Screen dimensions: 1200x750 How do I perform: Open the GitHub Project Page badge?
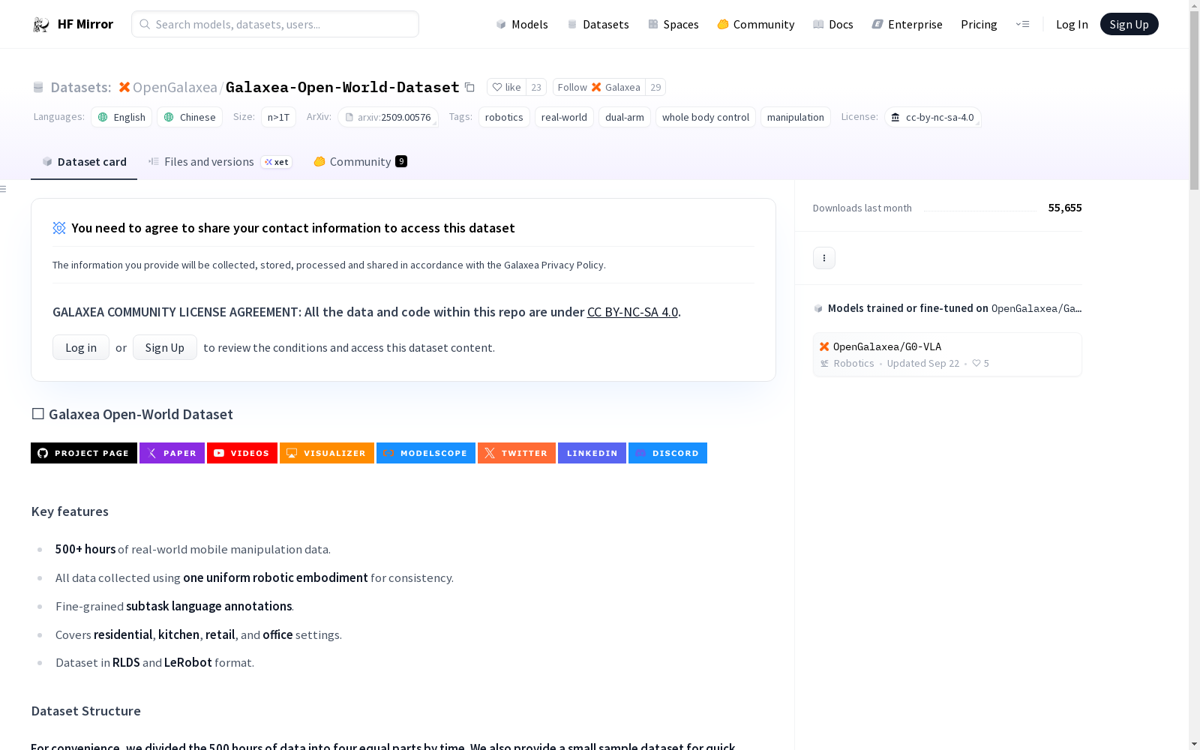pos(84,453)
